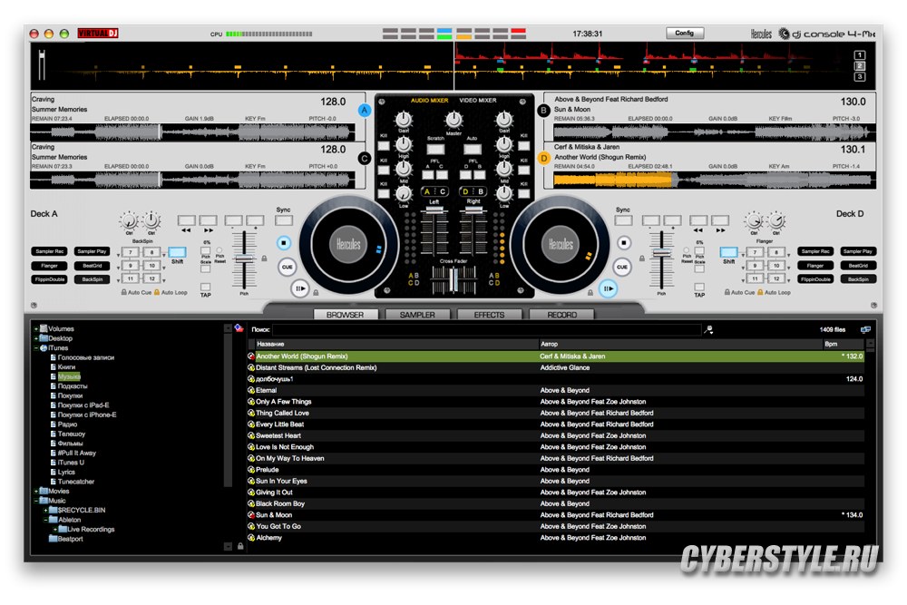The image size is (907, 605).
Task: Click the Left channel volume fader handle
Action: [x=434, y=211]
